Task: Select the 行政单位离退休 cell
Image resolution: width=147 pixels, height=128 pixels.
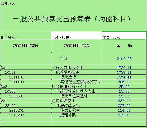Action: click(x=77, y=96)
